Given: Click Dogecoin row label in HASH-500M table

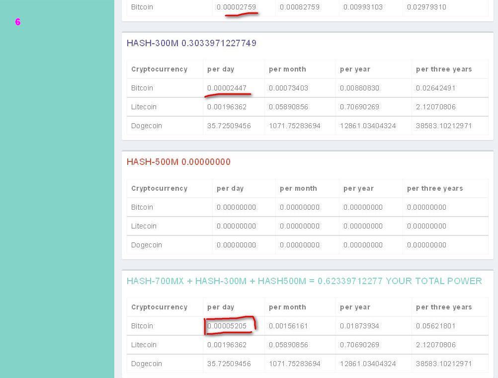Looking at the screenshot, I should point(147,245).
